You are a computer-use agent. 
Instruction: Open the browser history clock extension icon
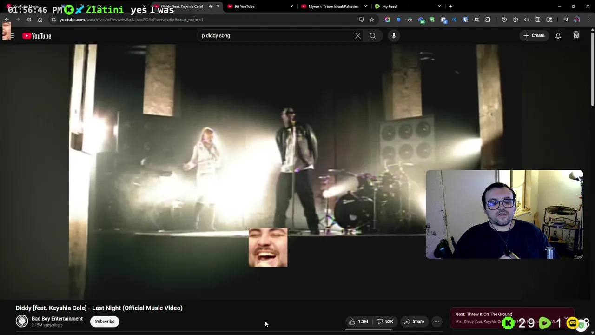pos(504,20)
